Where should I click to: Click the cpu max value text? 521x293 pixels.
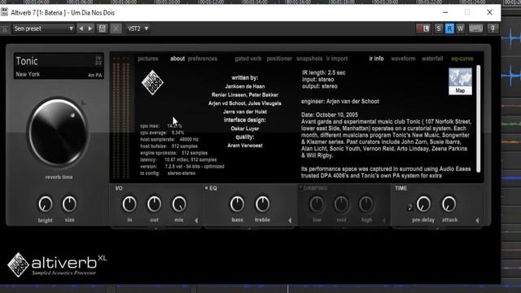point(175,126)
